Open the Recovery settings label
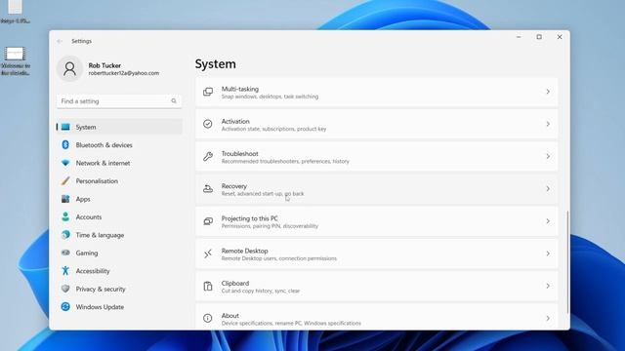The image size is (625, 351). [234, 186]
